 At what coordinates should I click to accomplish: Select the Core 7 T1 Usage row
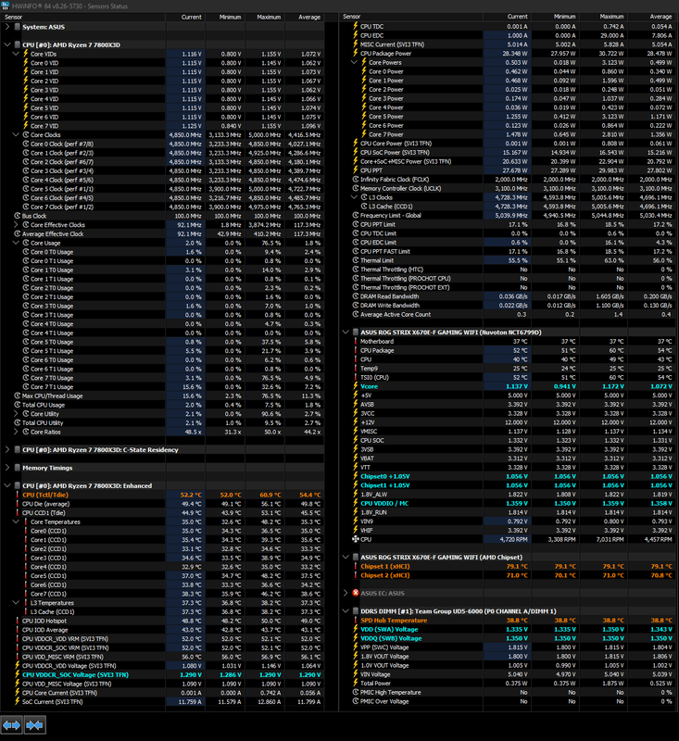point(162,387)
